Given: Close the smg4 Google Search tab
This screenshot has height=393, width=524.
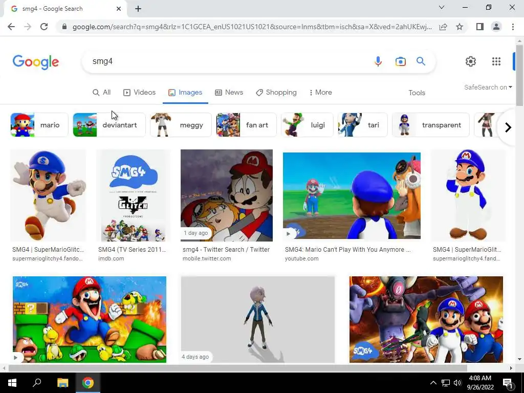Looking at the screenshot, I should (119, 9).
